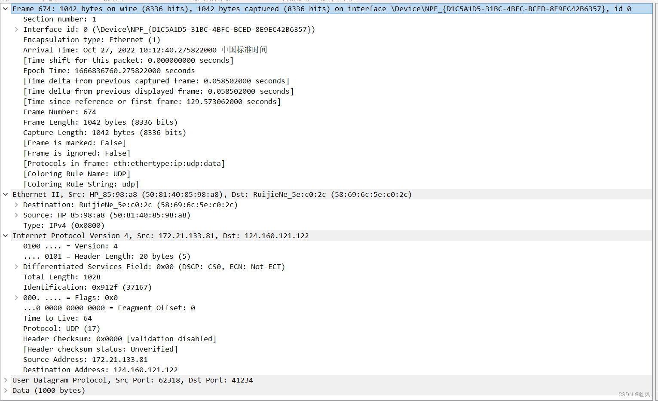Collapse the Internet Protocol Version 4 section
The height and width of the screenshot is (401, 658).
pyautogui.click(x=6, y=236)
